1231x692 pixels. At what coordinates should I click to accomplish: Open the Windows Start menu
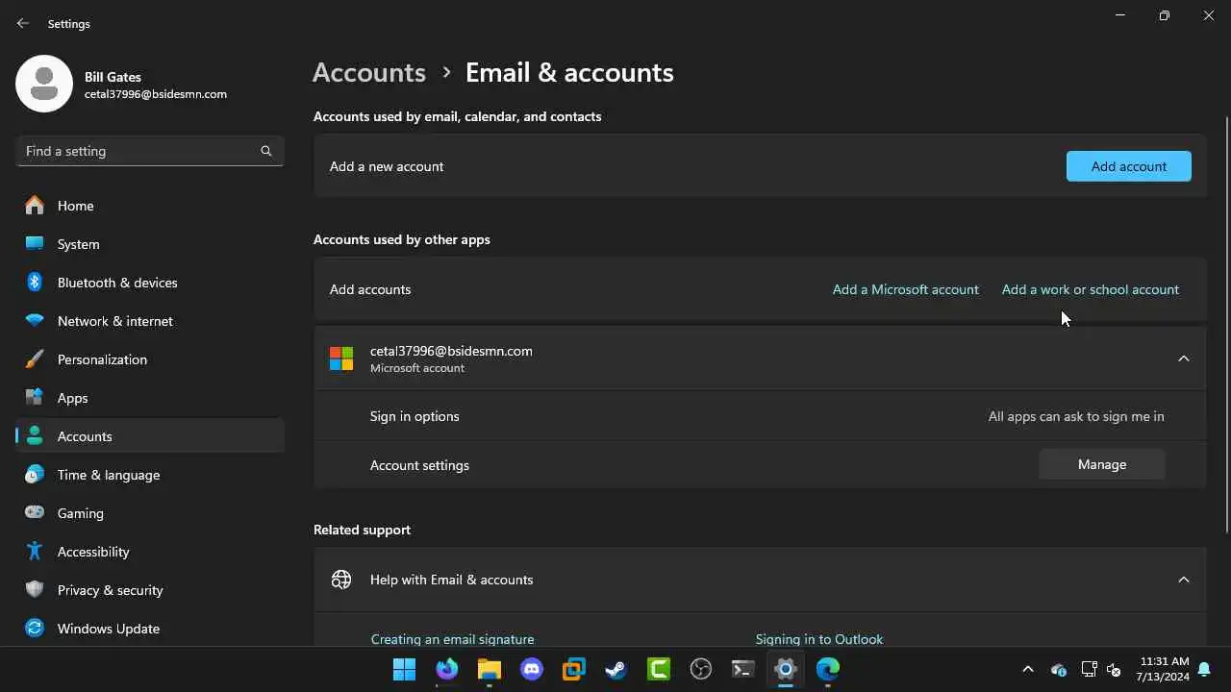[405, 669]
